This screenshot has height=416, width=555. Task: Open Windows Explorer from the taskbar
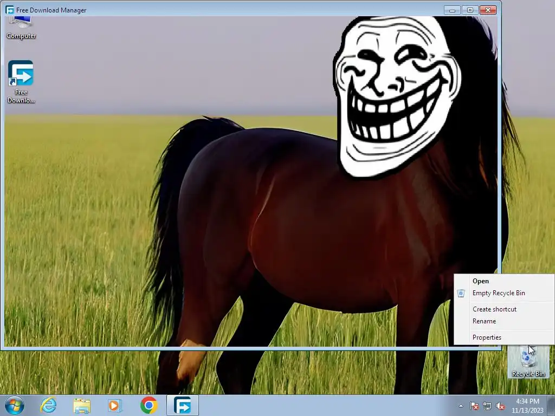click(x=82, y=405)
